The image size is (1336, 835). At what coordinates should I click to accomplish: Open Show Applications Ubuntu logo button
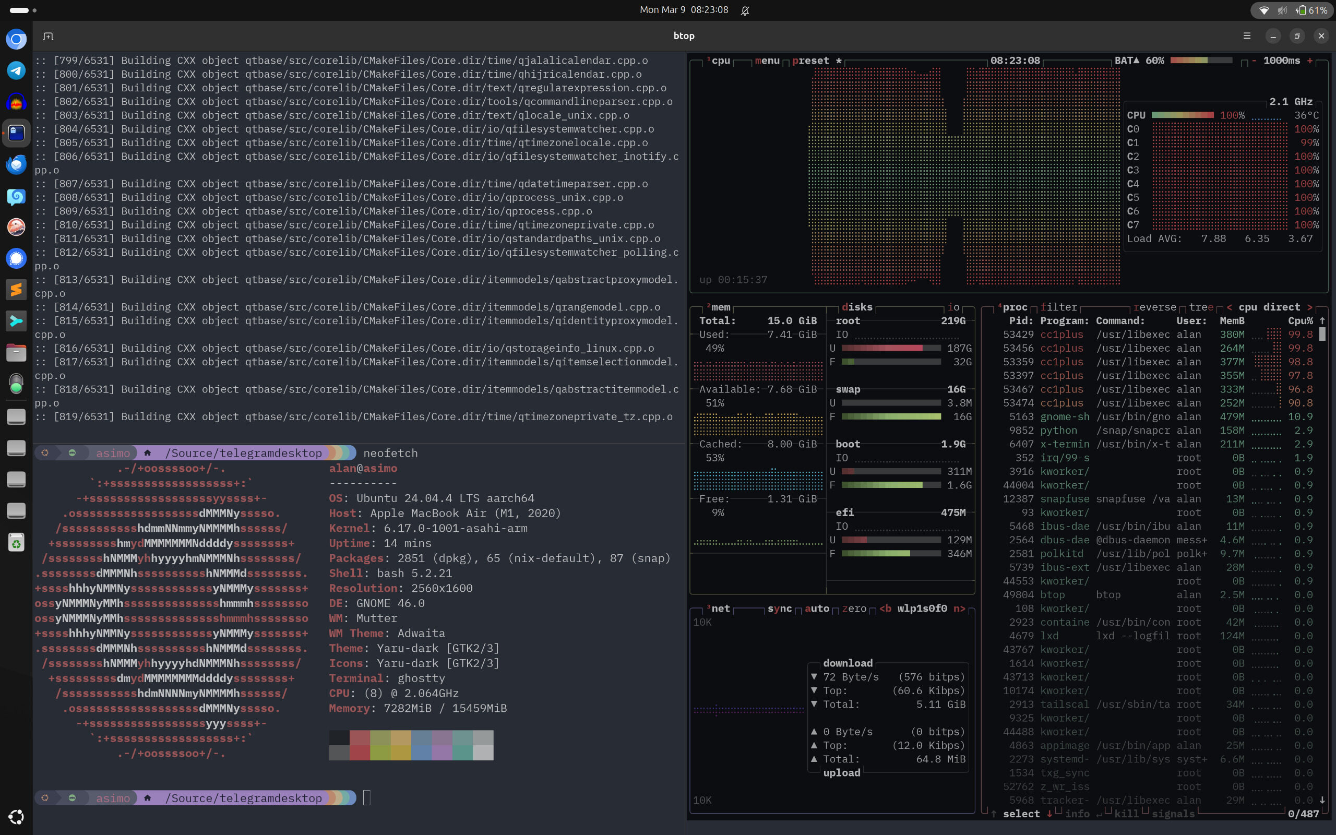[x=16, y=817]
